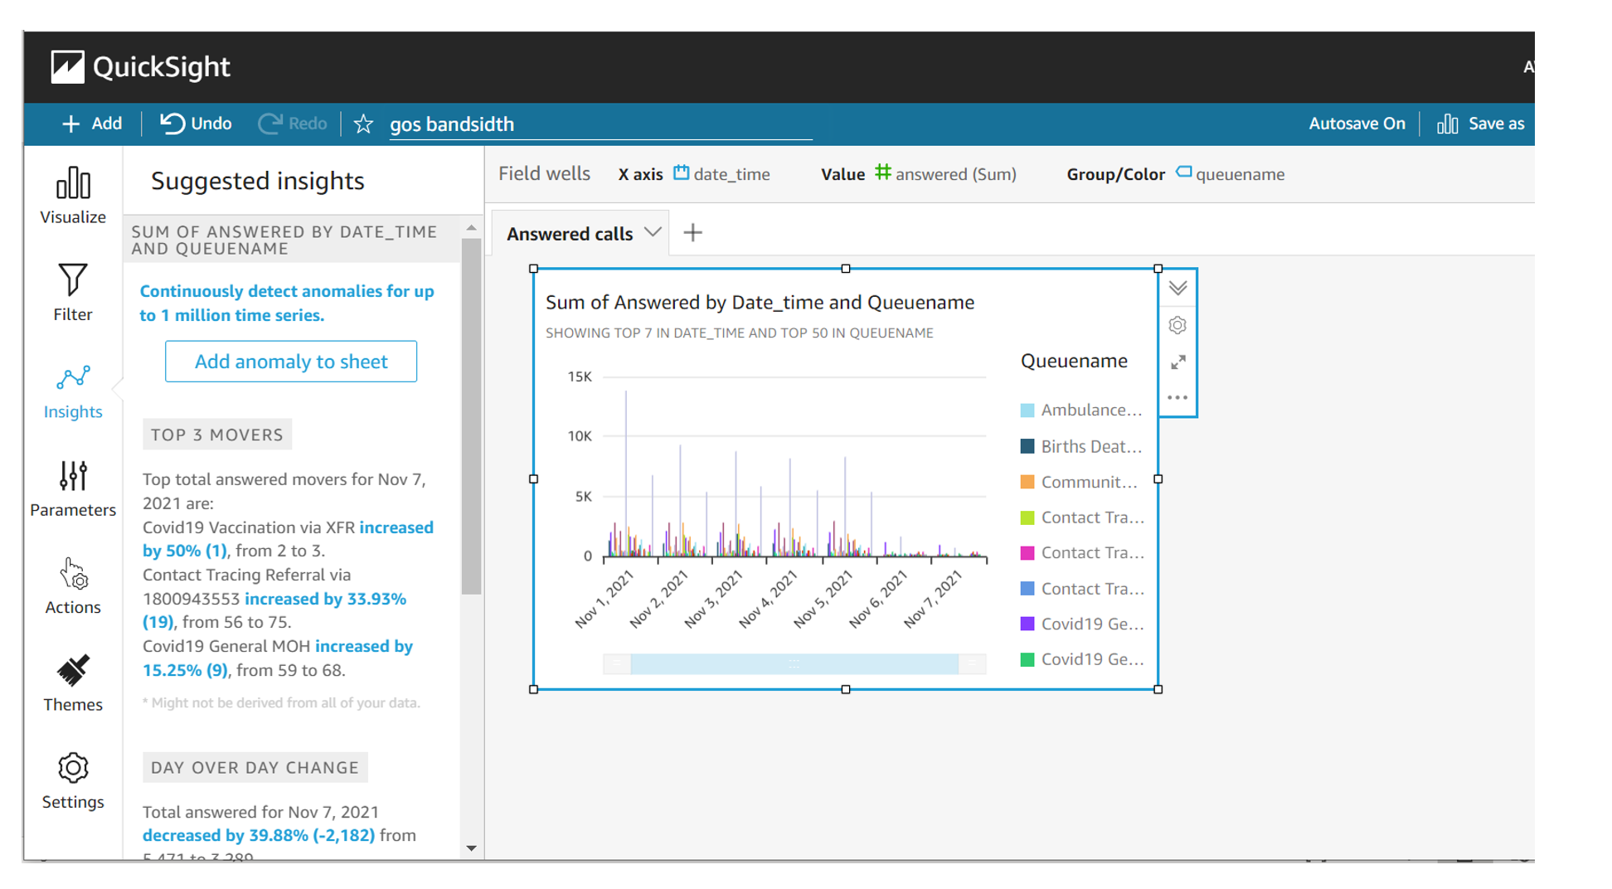This screenshot has height=889, width=1612.
Task: Maximize the chart with expand icon
Action: point(1177,362)
